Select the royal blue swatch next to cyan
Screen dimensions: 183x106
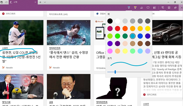pyautogui.click(x=140, y=36)
